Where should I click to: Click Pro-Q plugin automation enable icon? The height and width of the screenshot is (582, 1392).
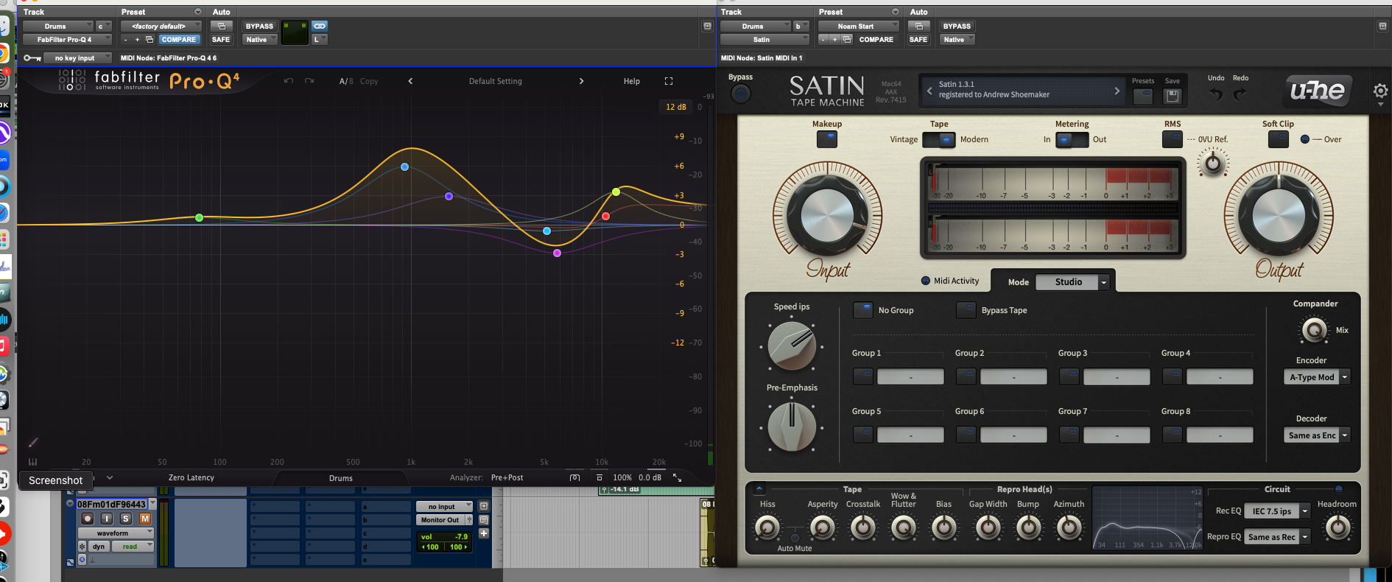click(222, 26)
